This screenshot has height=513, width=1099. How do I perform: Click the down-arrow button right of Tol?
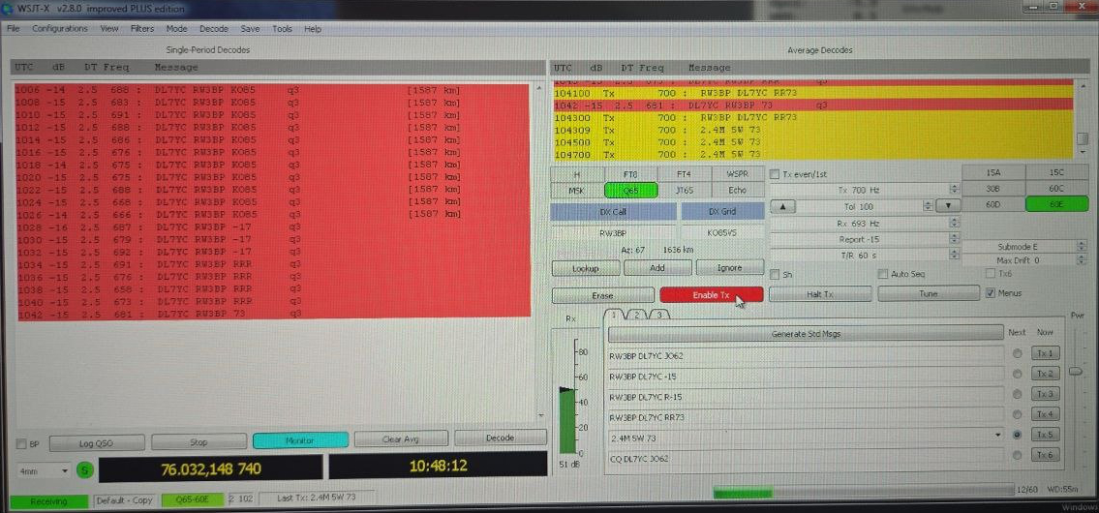click(x=948, y=206)
